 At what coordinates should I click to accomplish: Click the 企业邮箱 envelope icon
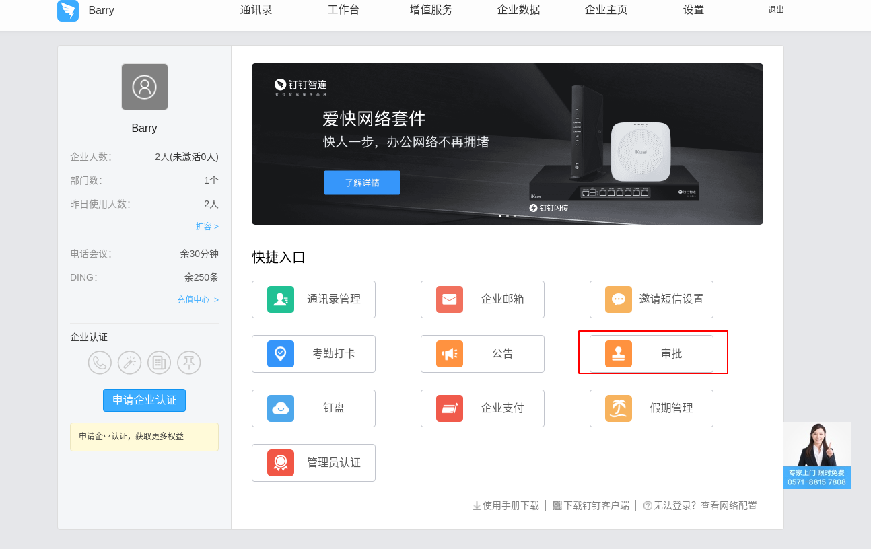[450, 299]
